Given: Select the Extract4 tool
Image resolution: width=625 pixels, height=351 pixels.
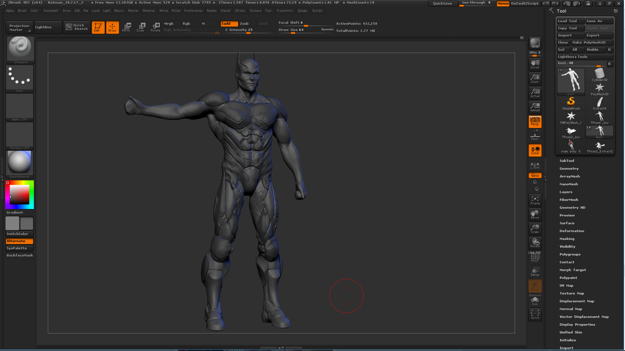Looking at the screenshot, I should tap(599, 104).
